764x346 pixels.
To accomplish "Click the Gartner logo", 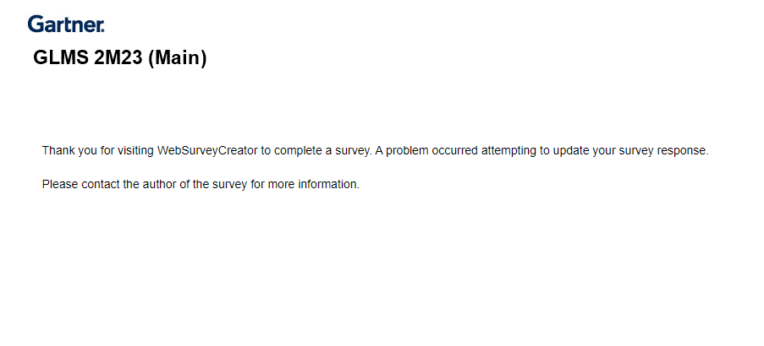I will click(66, 24).
